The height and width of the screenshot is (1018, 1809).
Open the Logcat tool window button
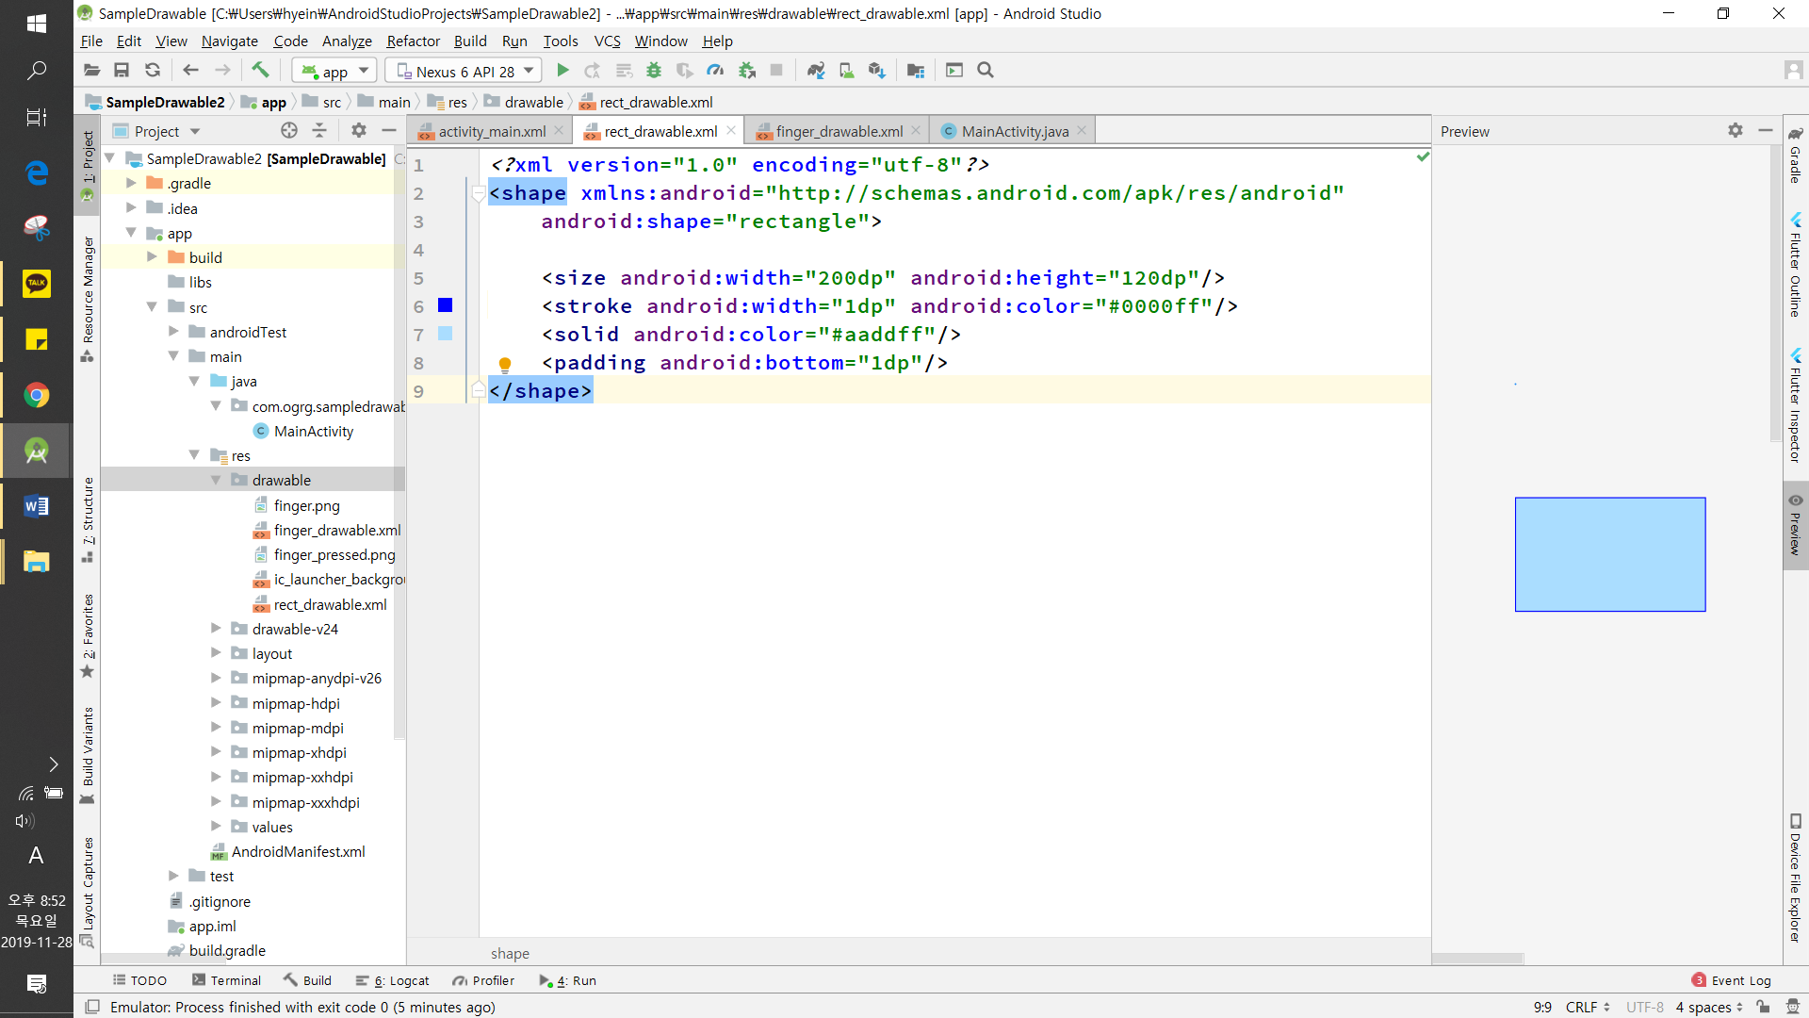tap(392, 980)
